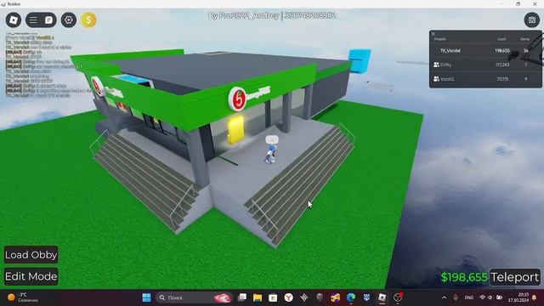Screen dimensions: 544x306
Task: Open battery status tray icon
Action: 499,297
